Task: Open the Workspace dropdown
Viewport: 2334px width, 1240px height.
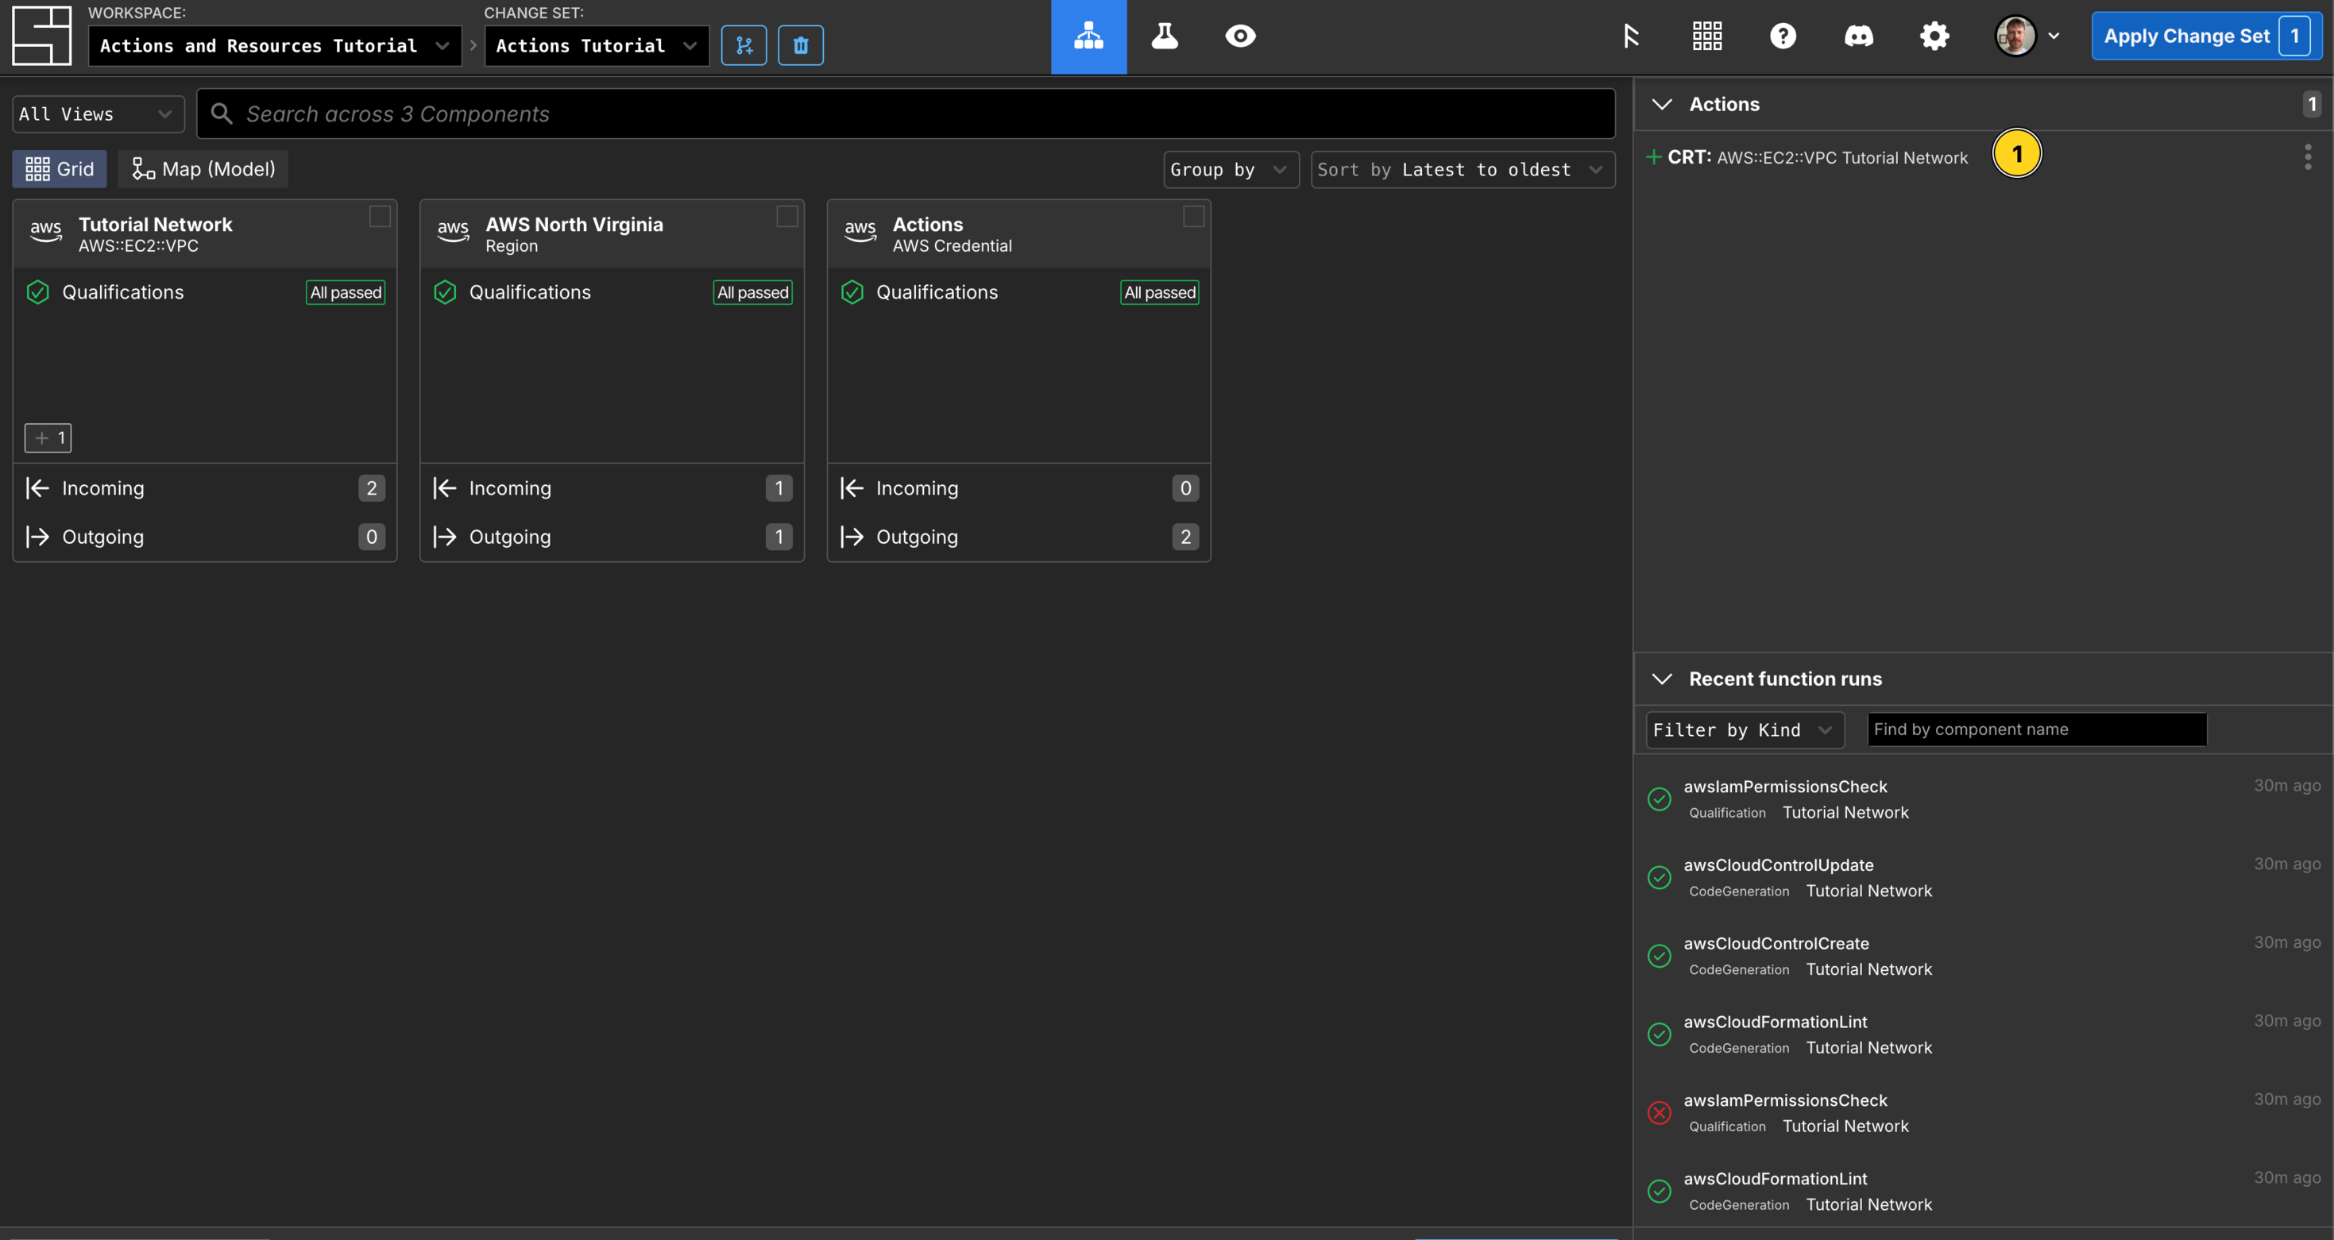Action: click(x=276, y=45)
